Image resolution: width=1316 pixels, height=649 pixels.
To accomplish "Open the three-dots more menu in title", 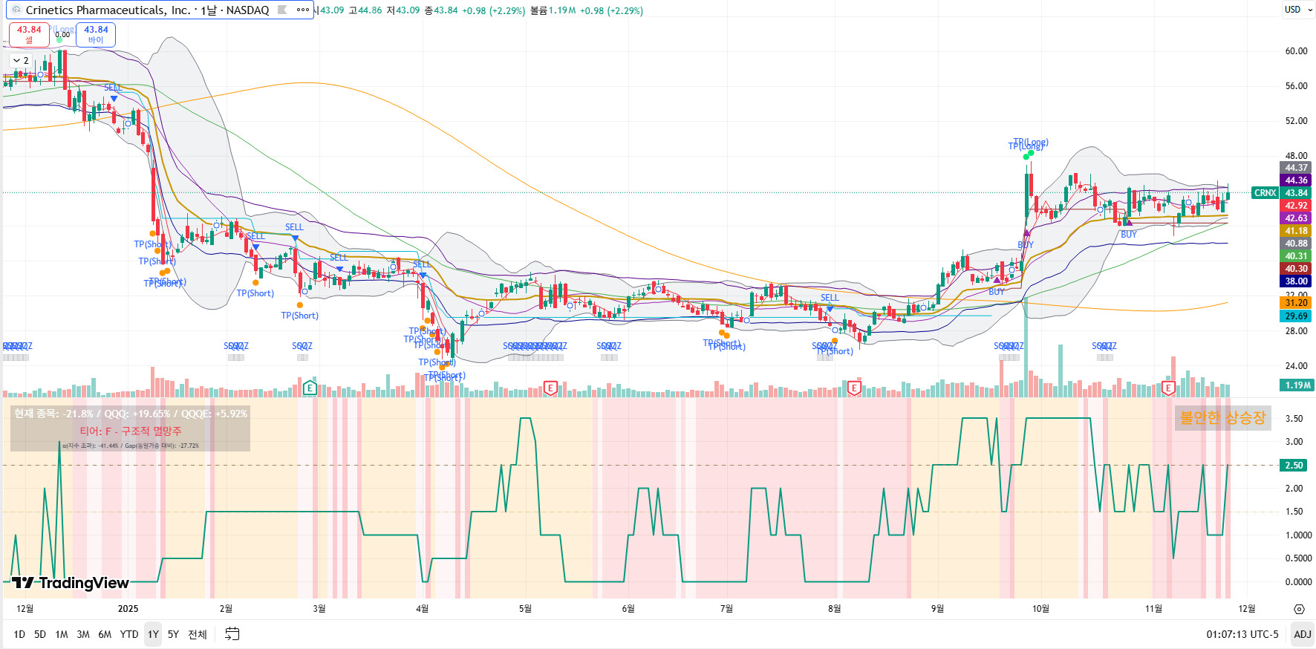I will (x=302, y=10).
